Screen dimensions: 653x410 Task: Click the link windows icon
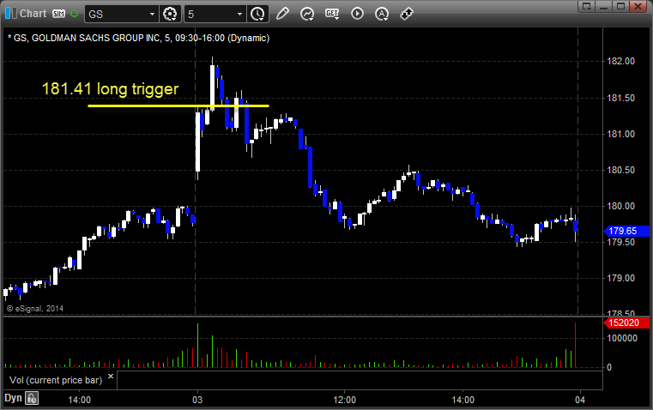tap(407, 14)
